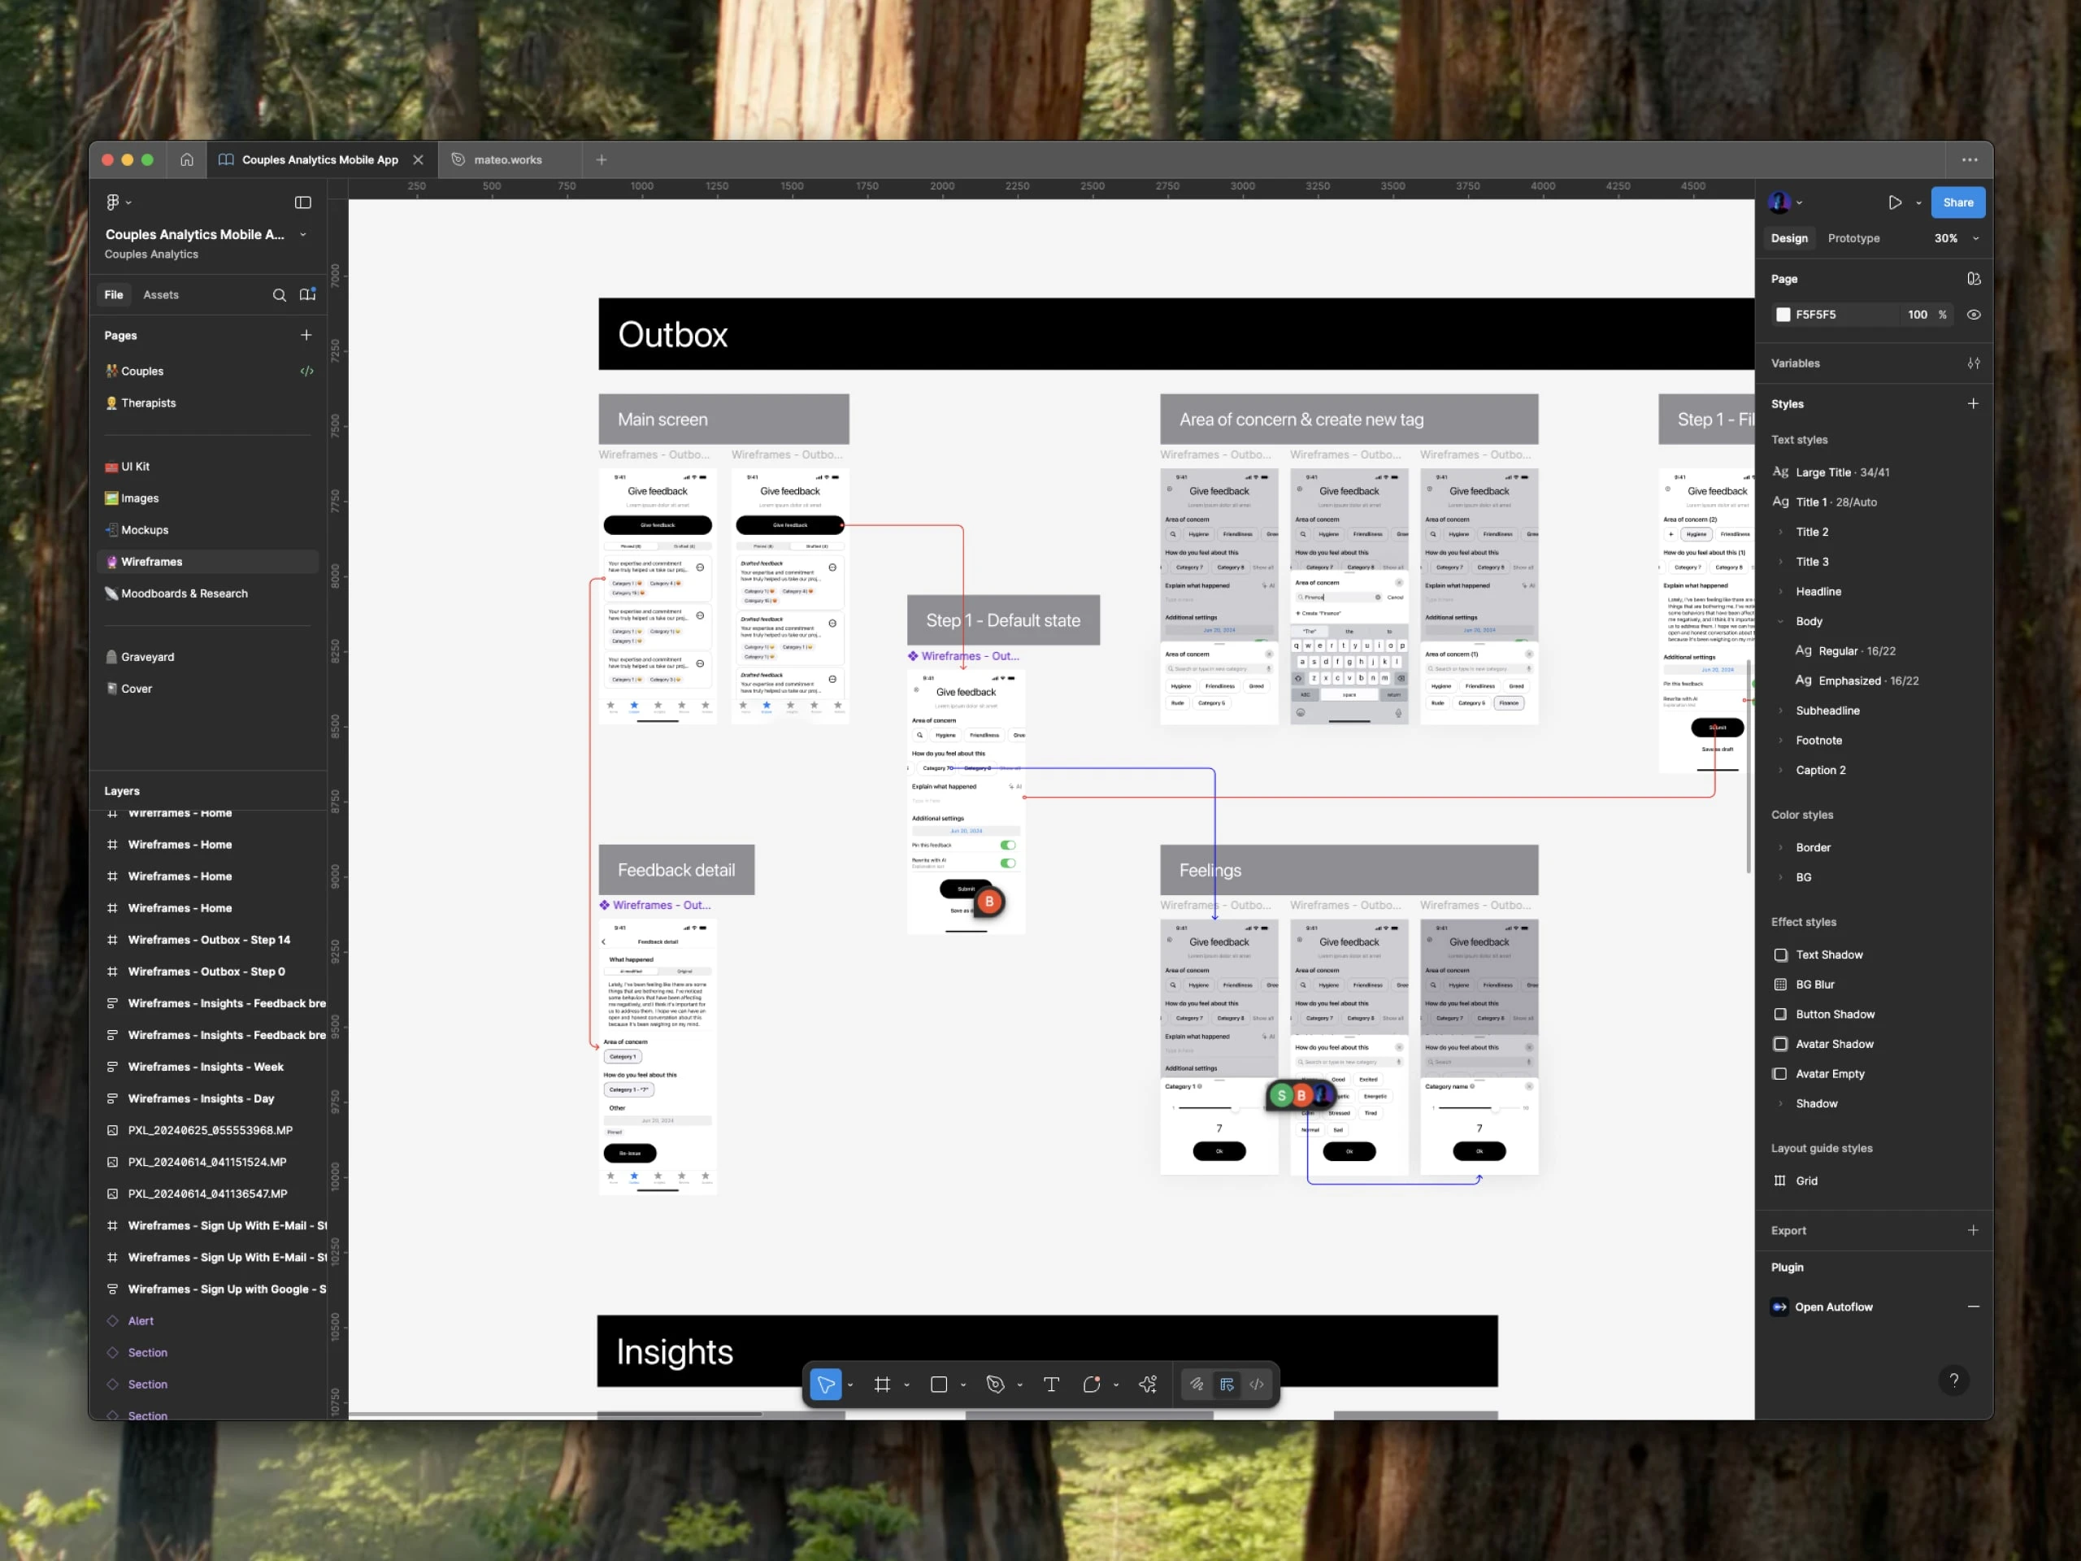The image size is (2081, 1561).
Task: Select layer Wireframes - Outbox - Step 14
Action: tap(208, 940)
